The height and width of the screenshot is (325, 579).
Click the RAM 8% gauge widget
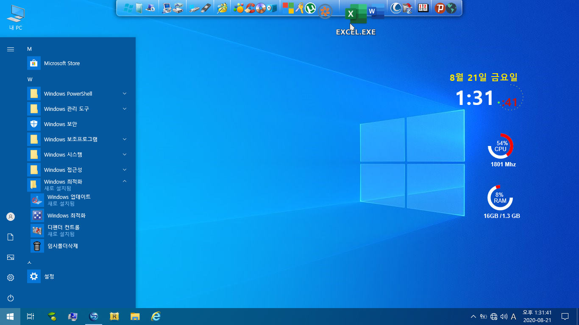point(500,198)
